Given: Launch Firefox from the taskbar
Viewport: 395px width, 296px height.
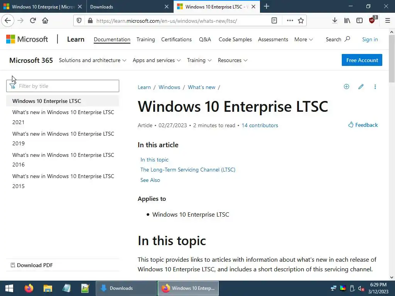Looking at the screenshot, I should click(x=29, y=288).
